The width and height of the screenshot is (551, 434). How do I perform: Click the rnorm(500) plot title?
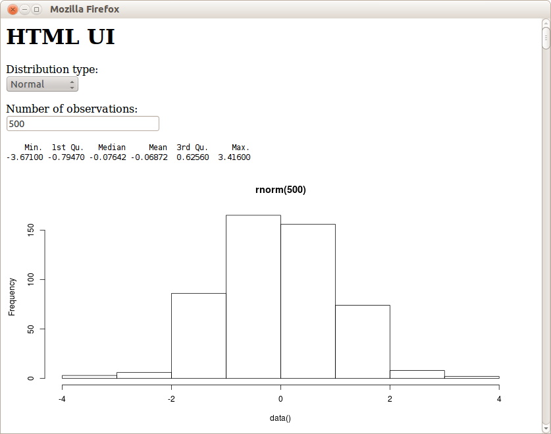coord(280,190)
